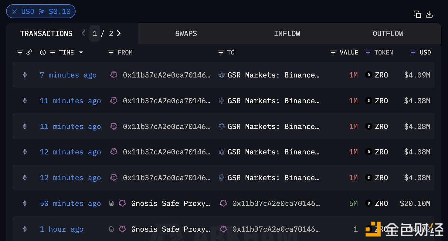Click GSR Markets logo in 7 minutes ago row
448x241 pixels.
click(x=222, y=75)
